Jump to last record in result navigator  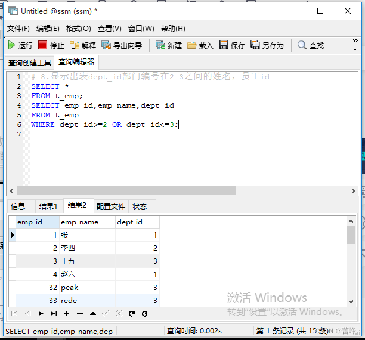point(54,314)
